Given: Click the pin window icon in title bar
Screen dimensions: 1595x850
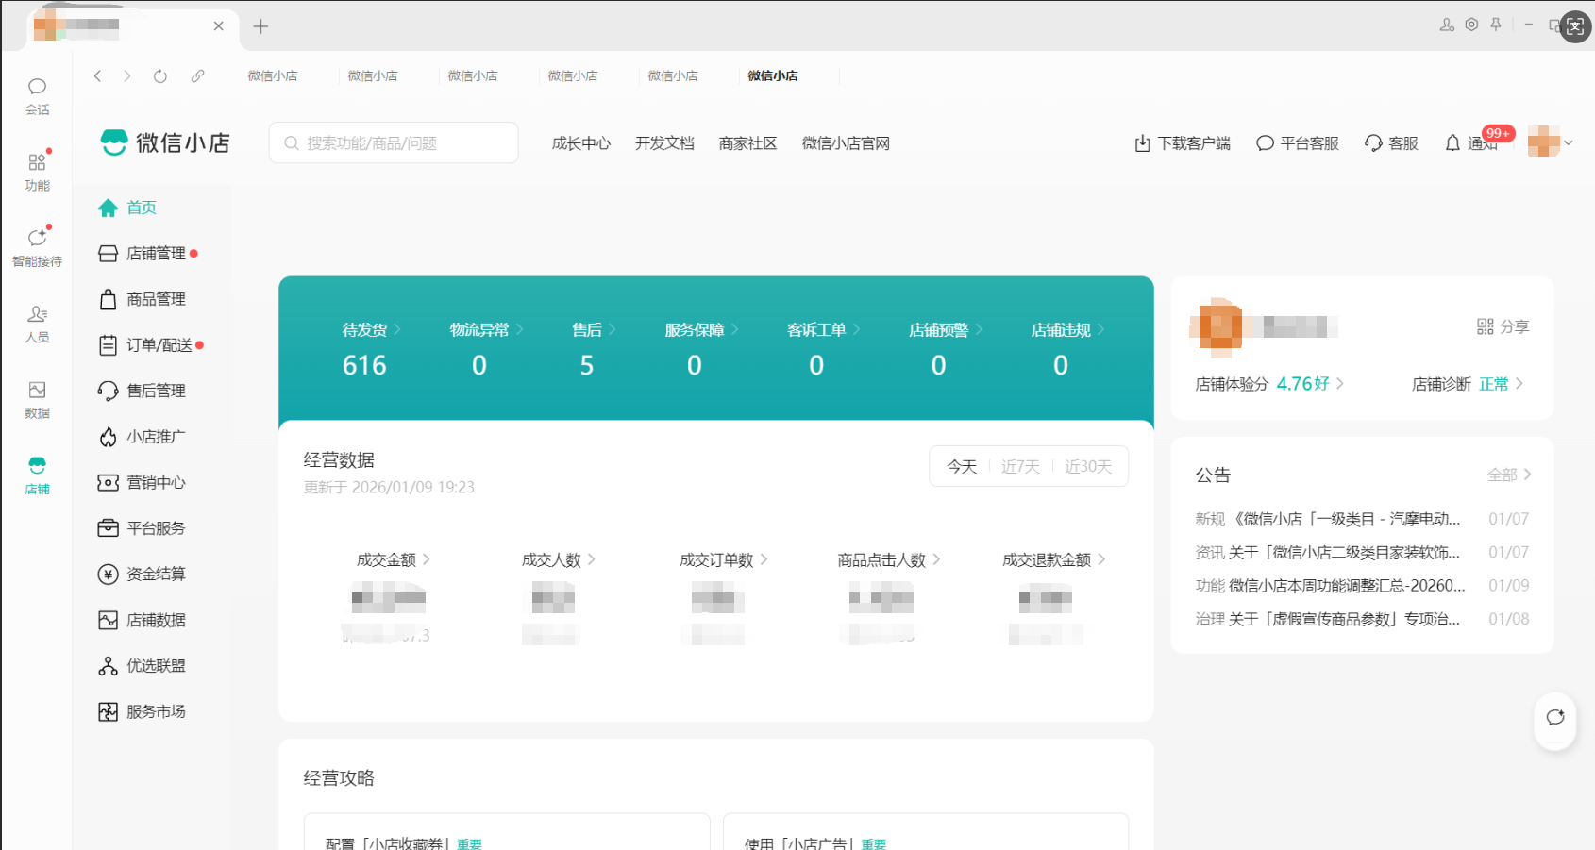Looking at the screenshot, I should [1496, 25].
